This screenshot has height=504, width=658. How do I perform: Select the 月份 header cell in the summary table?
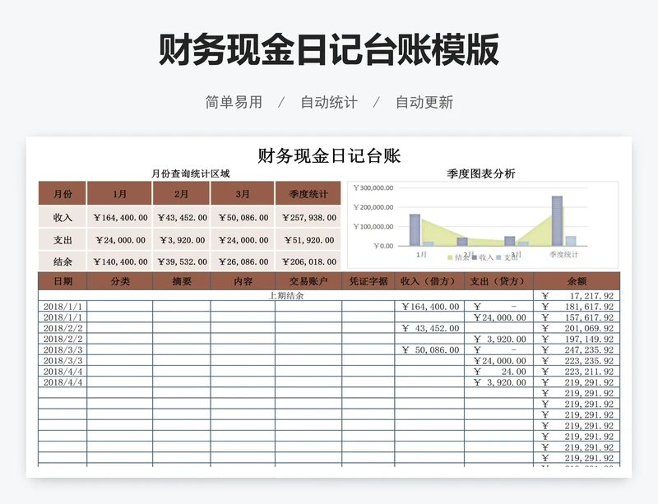63,193
